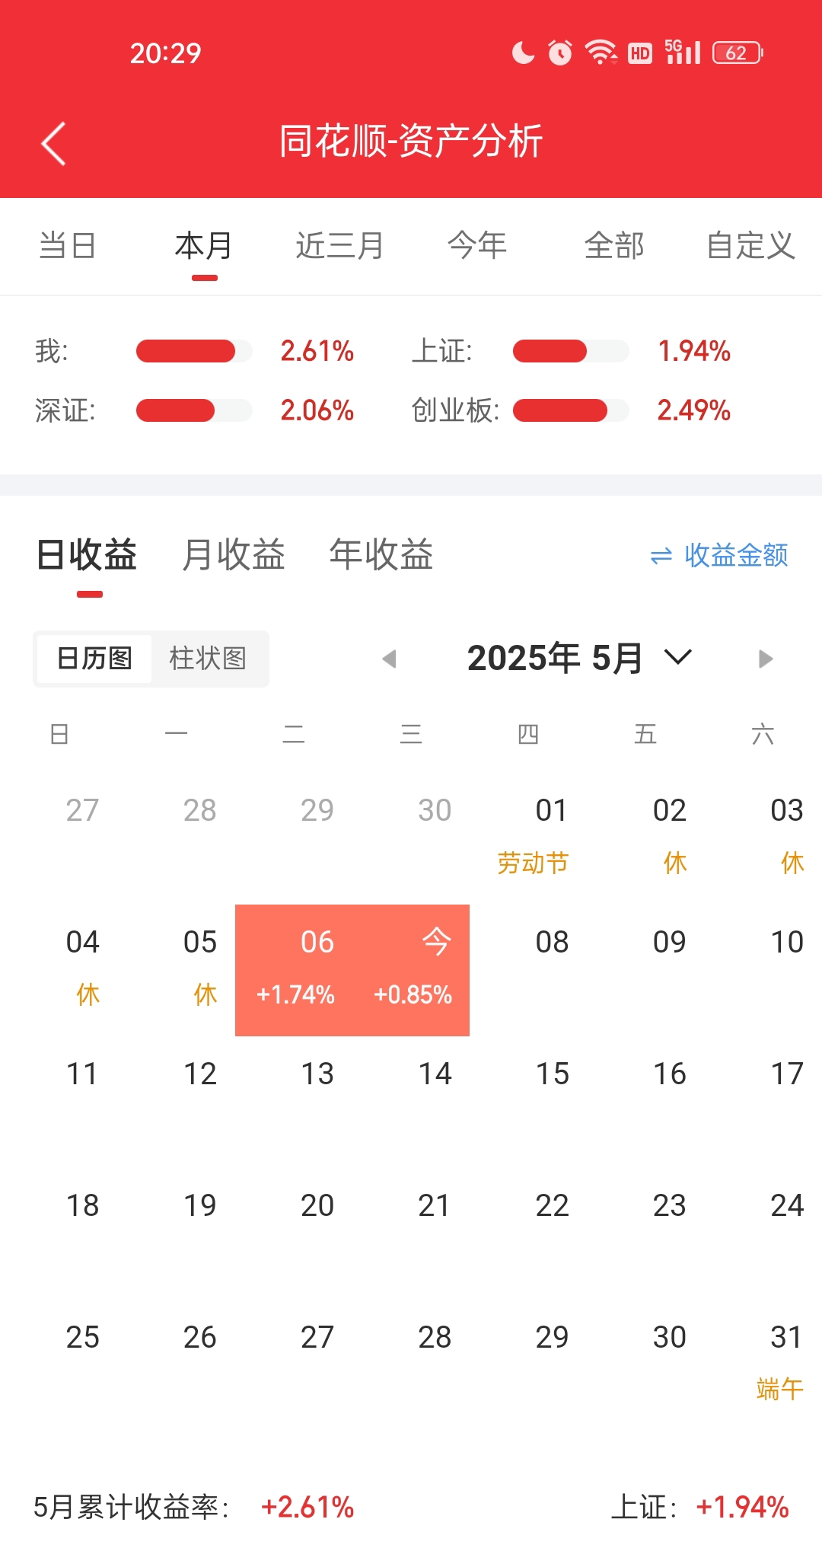Tap the back arrow icon
Viewport: 822px width, 1551px height.
point(53,143)
